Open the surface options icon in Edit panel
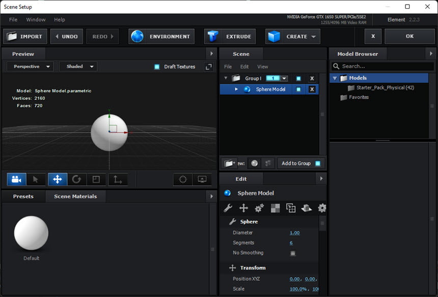The height and width of the screenshot is (297, 438). pos(307,208)
